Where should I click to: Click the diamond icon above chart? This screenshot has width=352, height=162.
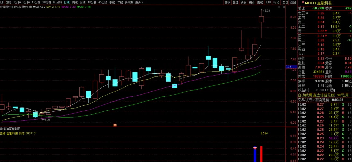pos(279,7)
